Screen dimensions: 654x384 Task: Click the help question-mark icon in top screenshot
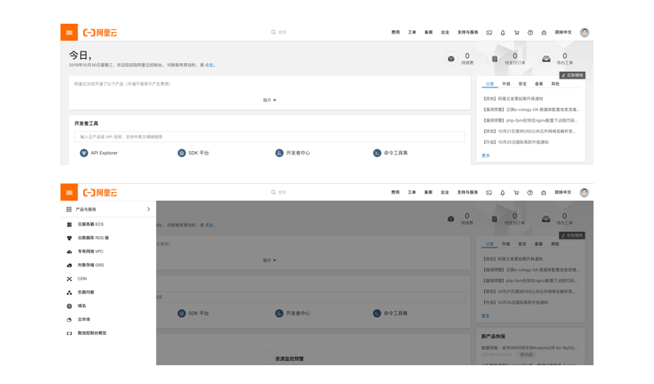pos(530,33)
